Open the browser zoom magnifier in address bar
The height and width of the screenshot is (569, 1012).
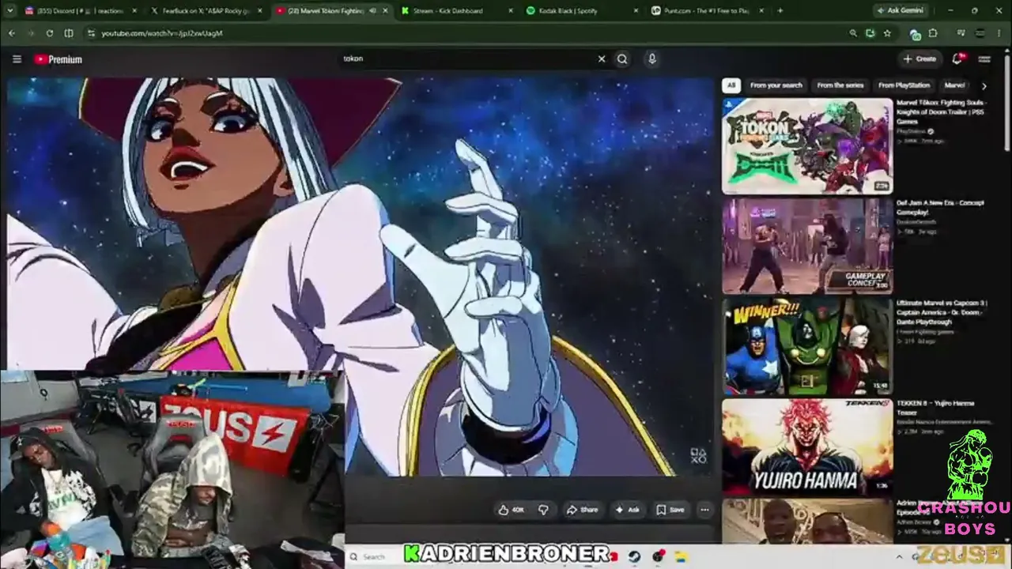853,33
